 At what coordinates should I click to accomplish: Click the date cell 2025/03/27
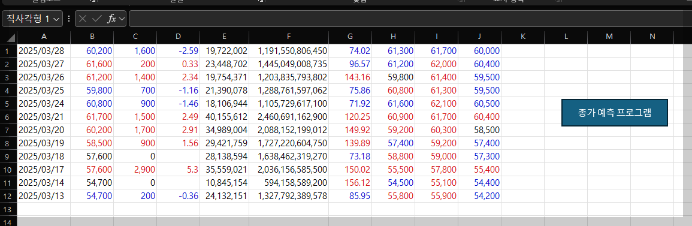pos(44,64)
